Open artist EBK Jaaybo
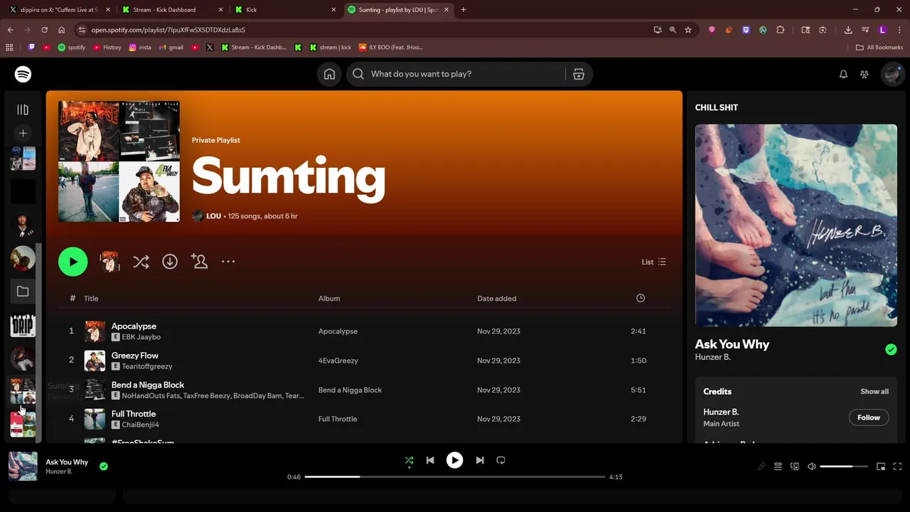The width and height of the screenshot is (910, 512). point(141,337)
